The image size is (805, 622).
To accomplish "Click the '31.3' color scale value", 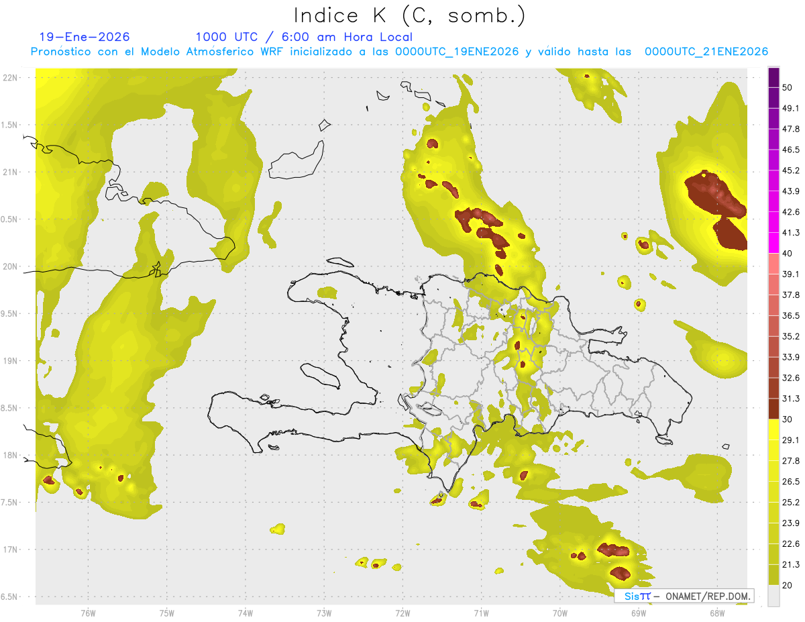I will [792, 399].
